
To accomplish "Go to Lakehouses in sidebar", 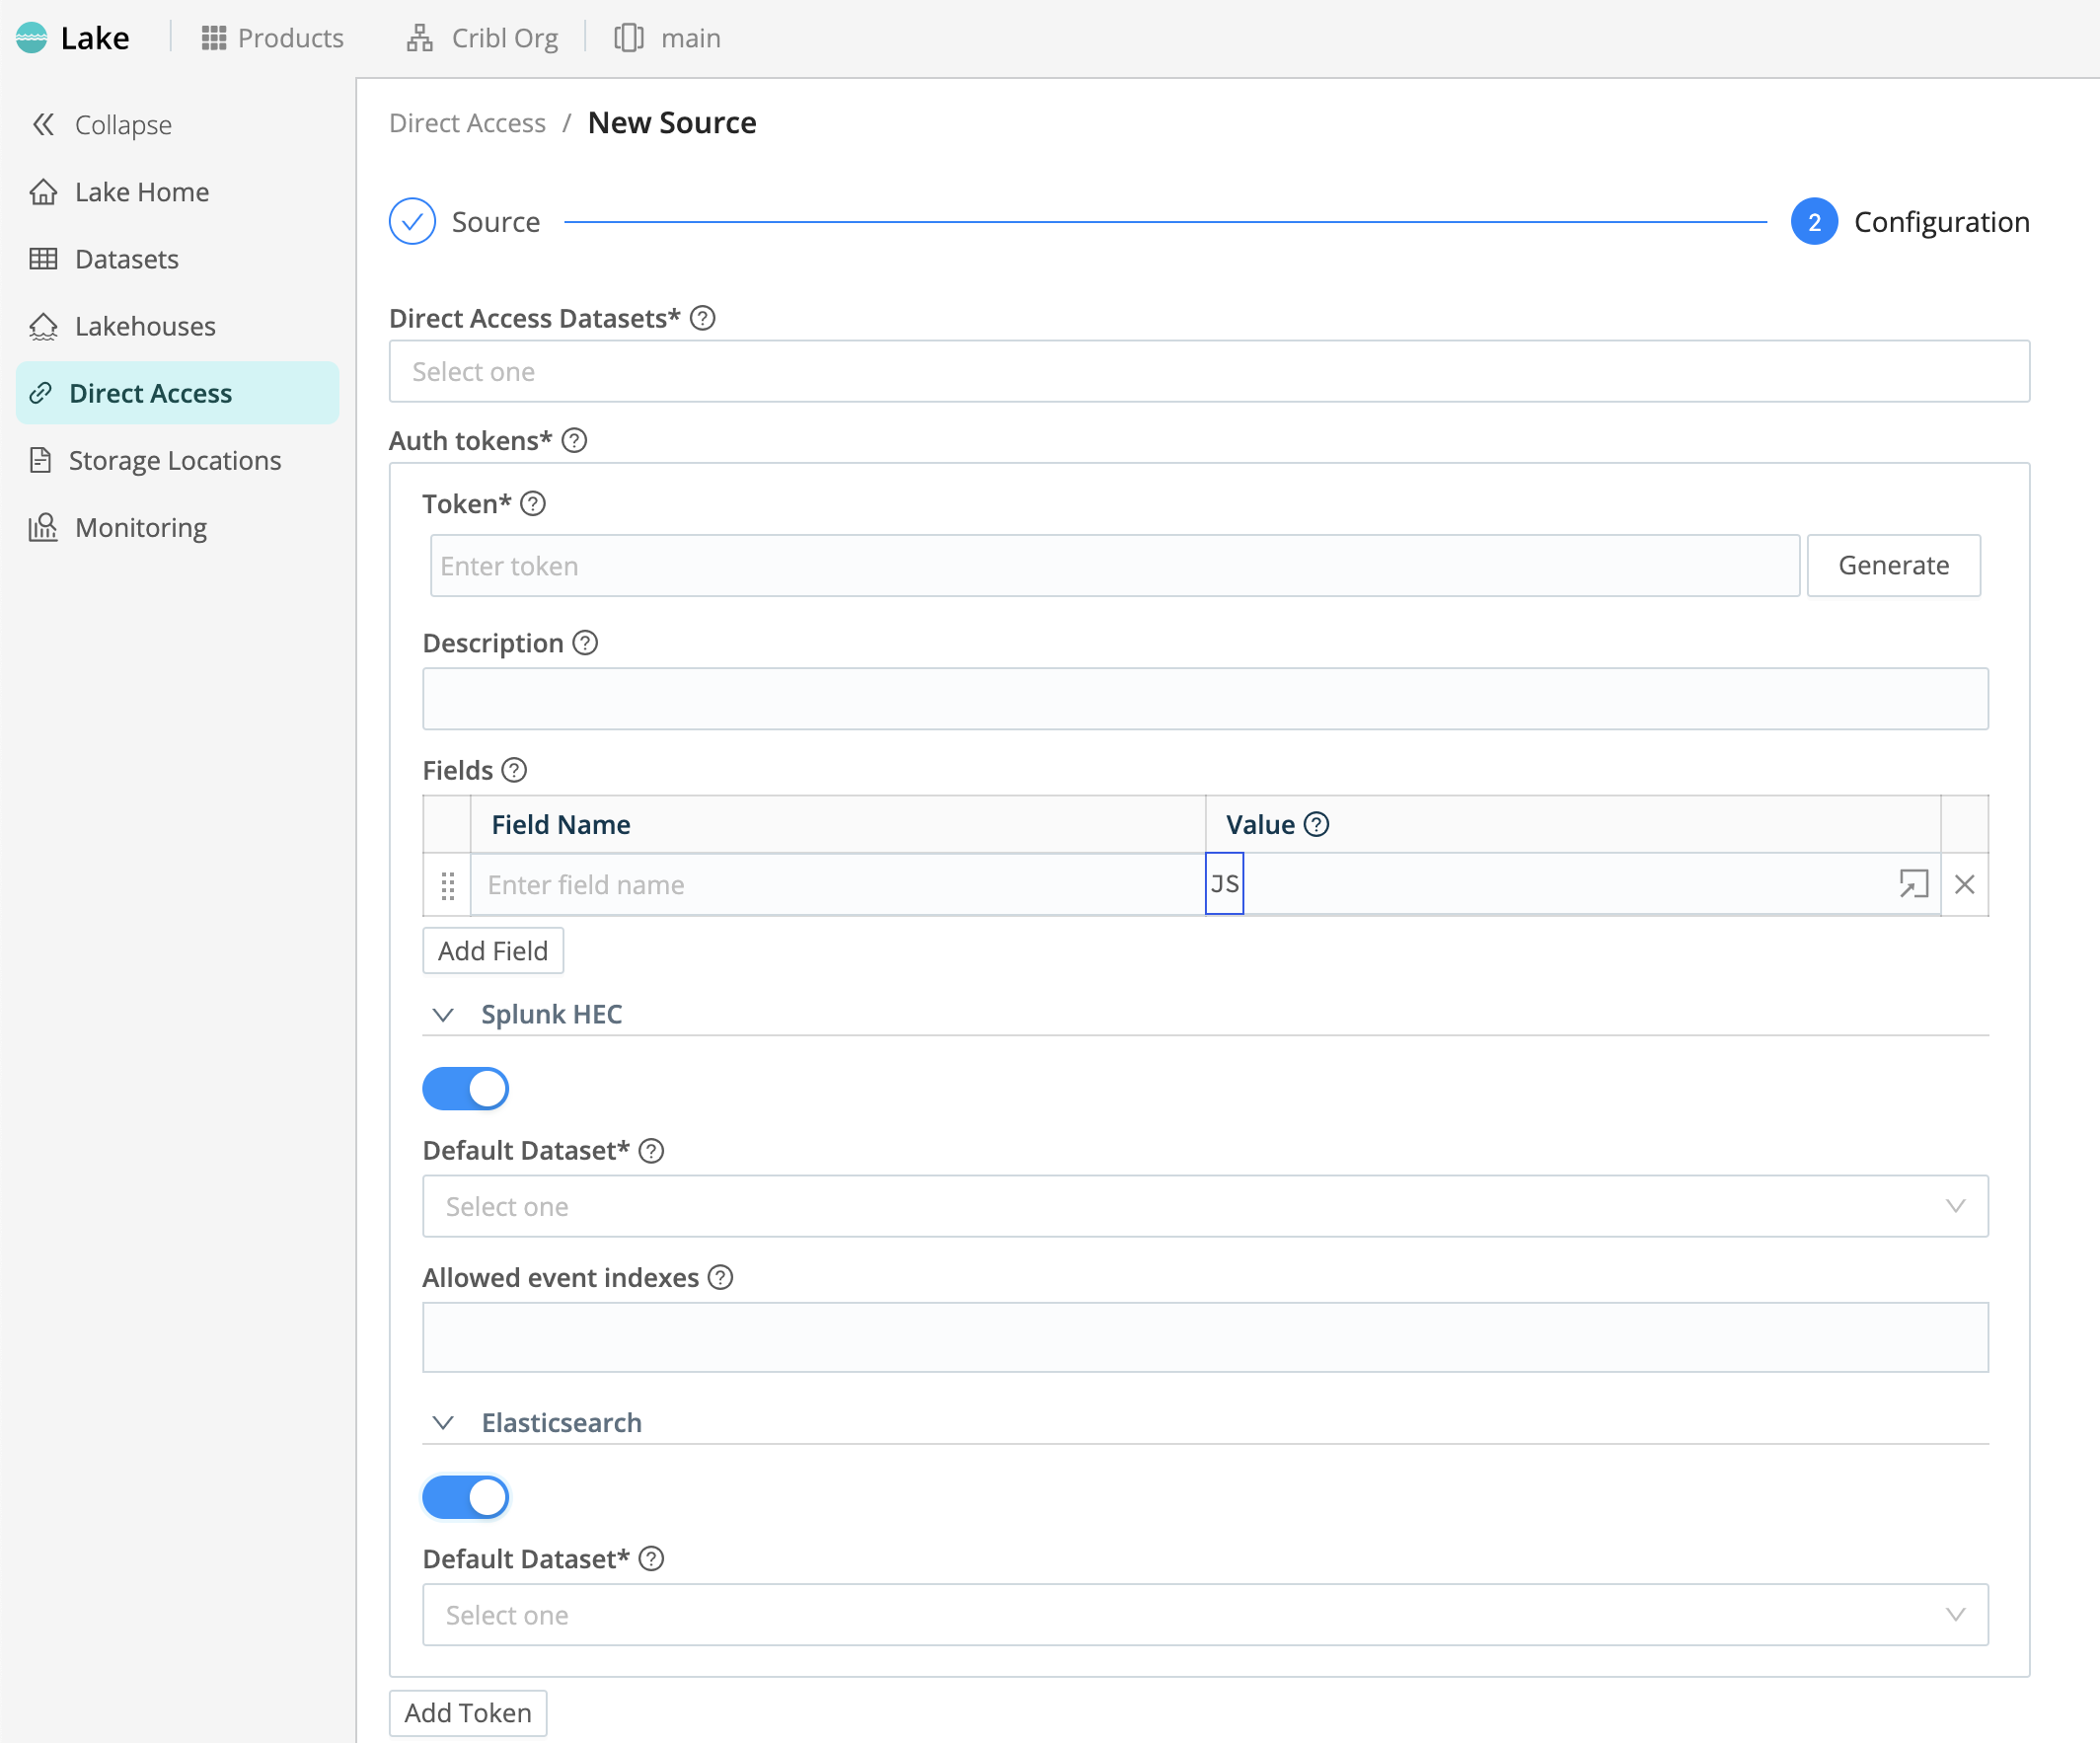I will tap(145, 326).
